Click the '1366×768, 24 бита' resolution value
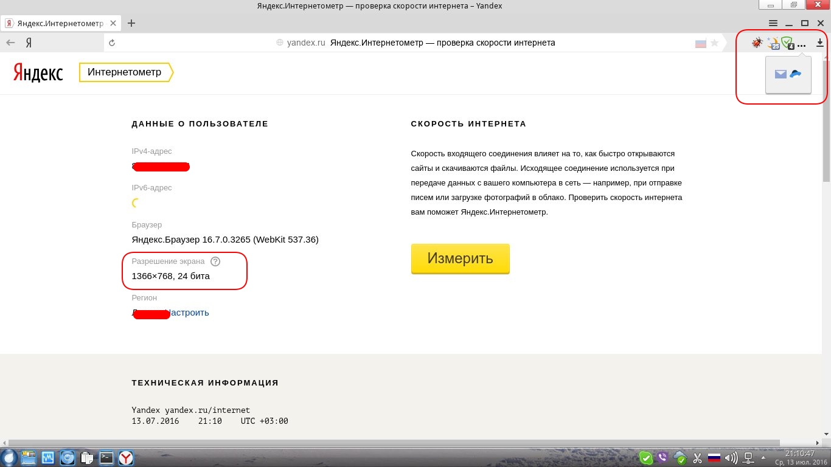 click(x=171, y=276)
